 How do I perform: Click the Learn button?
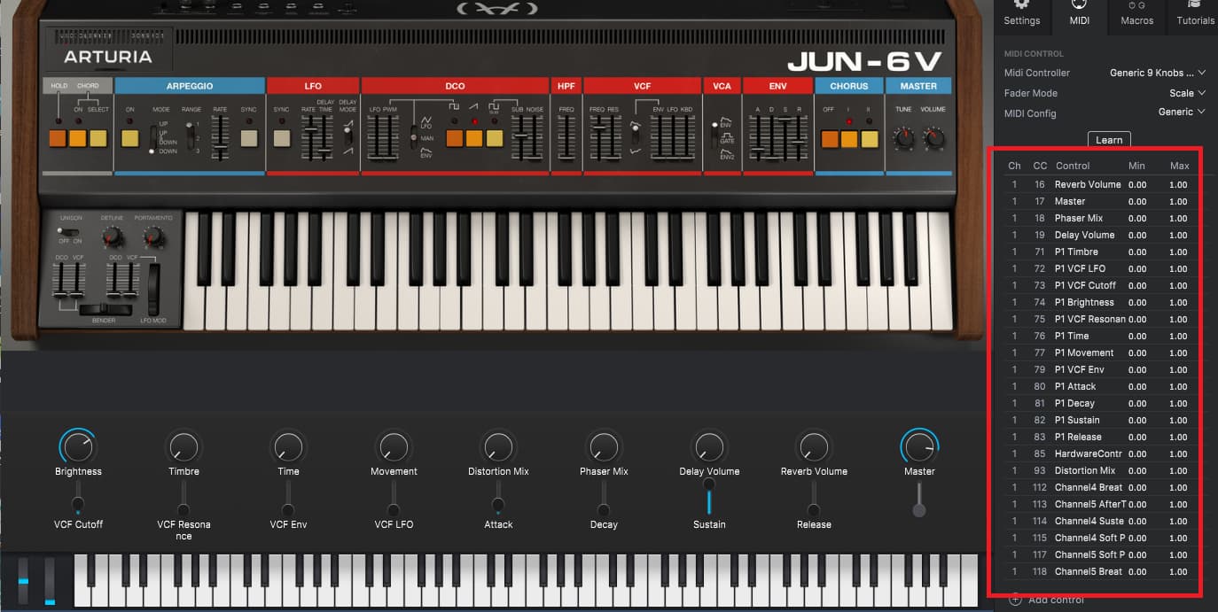1109,139
